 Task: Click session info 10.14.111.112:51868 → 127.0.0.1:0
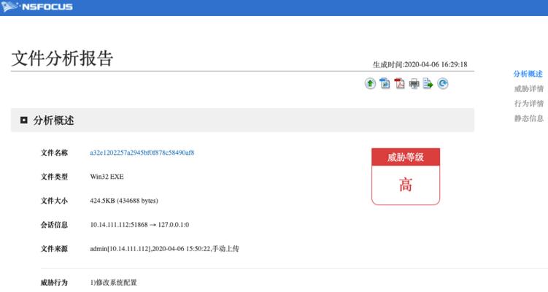click(x=139, y=225)
